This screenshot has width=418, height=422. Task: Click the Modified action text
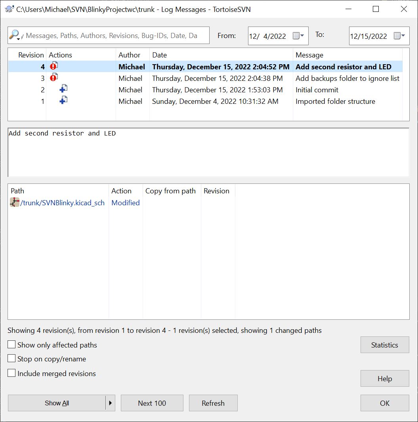tap(126, 202)
